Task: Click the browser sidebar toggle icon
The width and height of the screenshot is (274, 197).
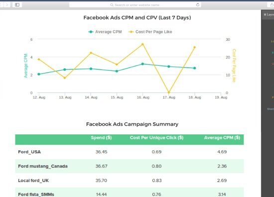Action: (x=17, y=4)
